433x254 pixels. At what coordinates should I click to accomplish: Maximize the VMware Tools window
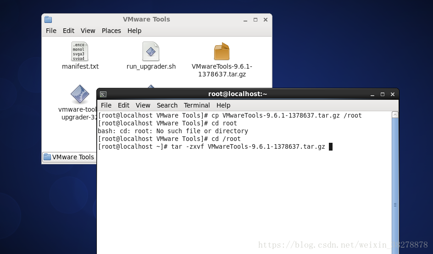255,20
